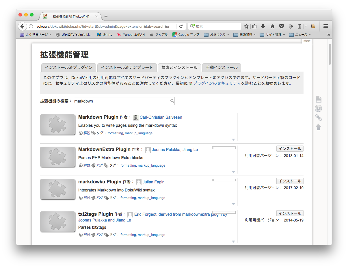The height and width of the screenshot is (268, 348).
Task: Show site info icon in address bar
Action: [31, 26]
